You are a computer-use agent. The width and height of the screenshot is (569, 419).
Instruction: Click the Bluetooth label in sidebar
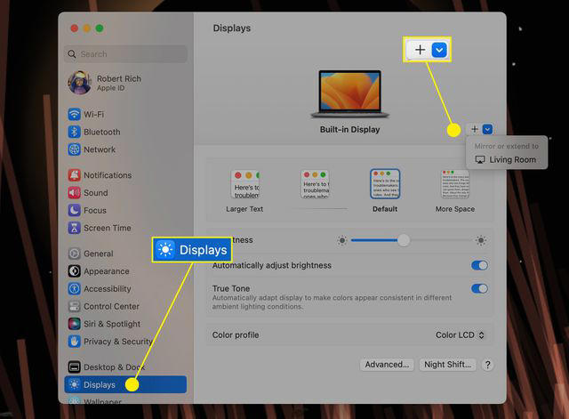pyautogui.click(x=102, y=133)
